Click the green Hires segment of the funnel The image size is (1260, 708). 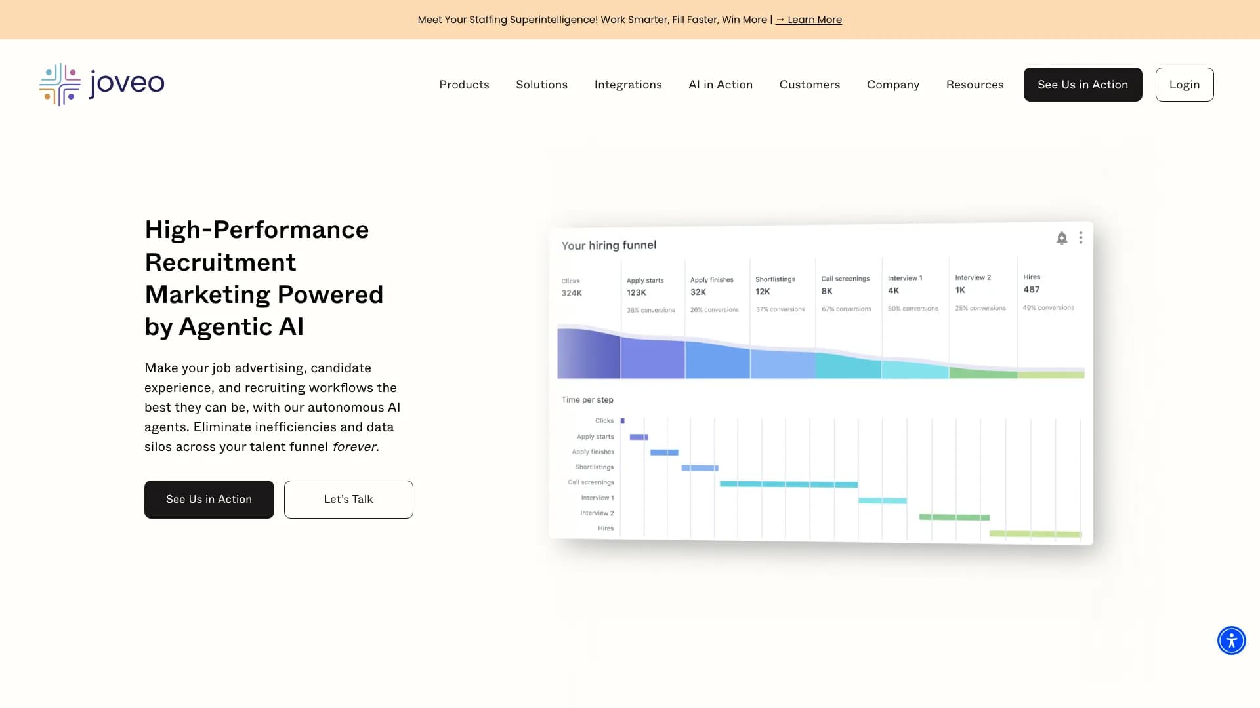(x=1050, y=375)
